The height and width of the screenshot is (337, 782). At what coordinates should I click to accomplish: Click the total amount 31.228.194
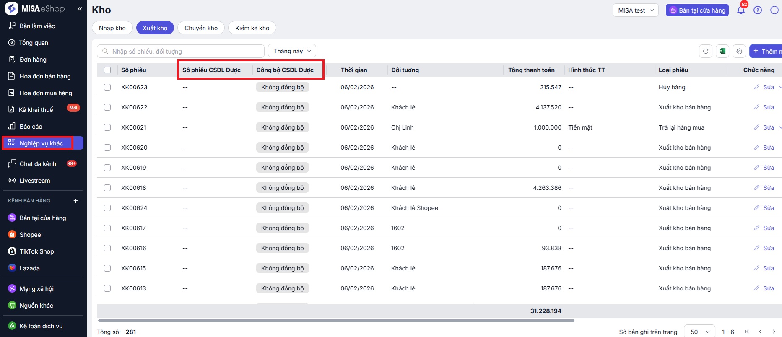coord(546,311)
